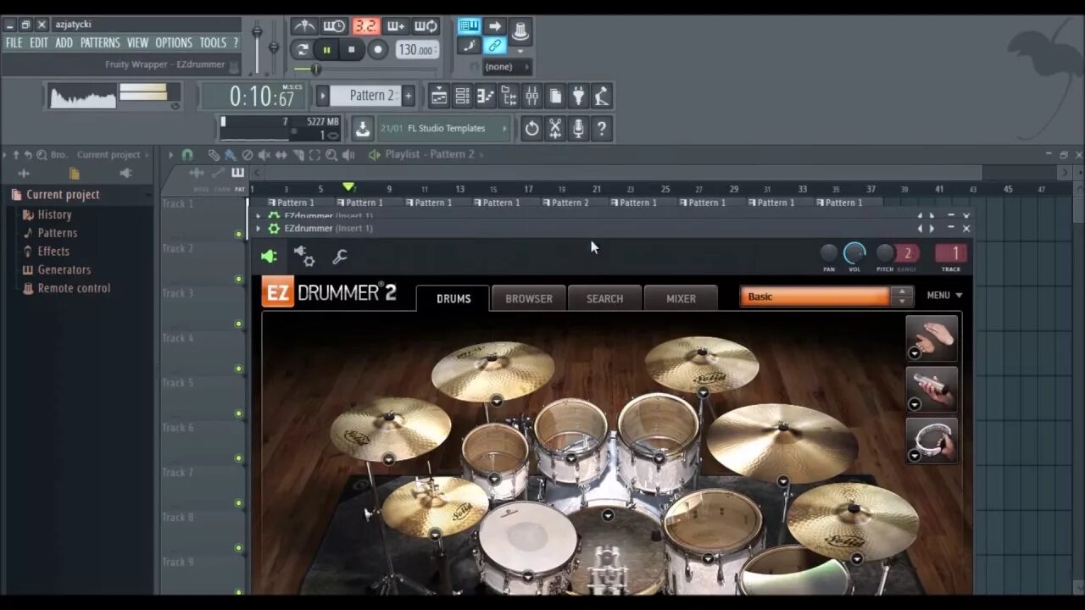Open the browser/plugin picker icon
Image resolution: width=1085 pixels, height=610 pixels.
point(509,96)
